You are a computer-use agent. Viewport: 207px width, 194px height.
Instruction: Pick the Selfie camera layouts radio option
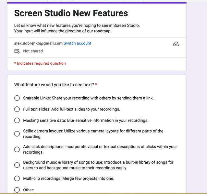[x=17, y=134]
